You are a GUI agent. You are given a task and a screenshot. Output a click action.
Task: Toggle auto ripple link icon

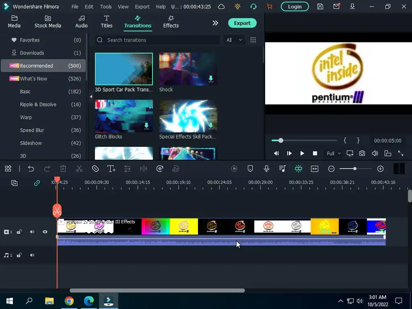(x=37, y=183)
